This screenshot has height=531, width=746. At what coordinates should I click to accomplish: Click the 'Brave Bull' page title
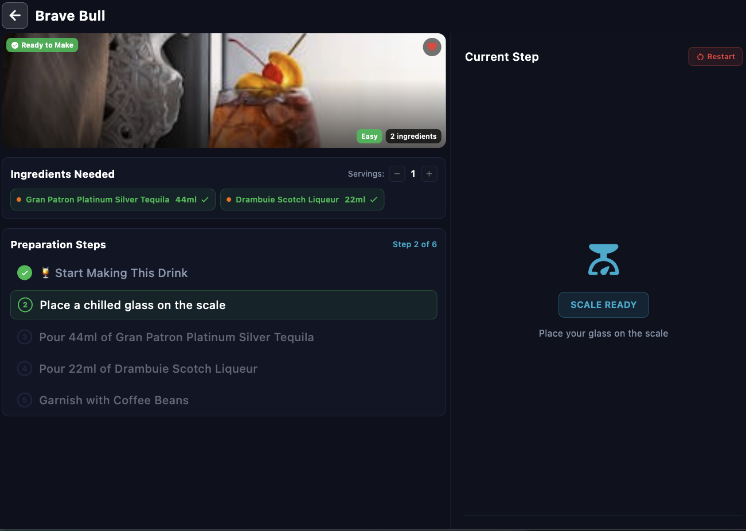(x=71, y=16)
